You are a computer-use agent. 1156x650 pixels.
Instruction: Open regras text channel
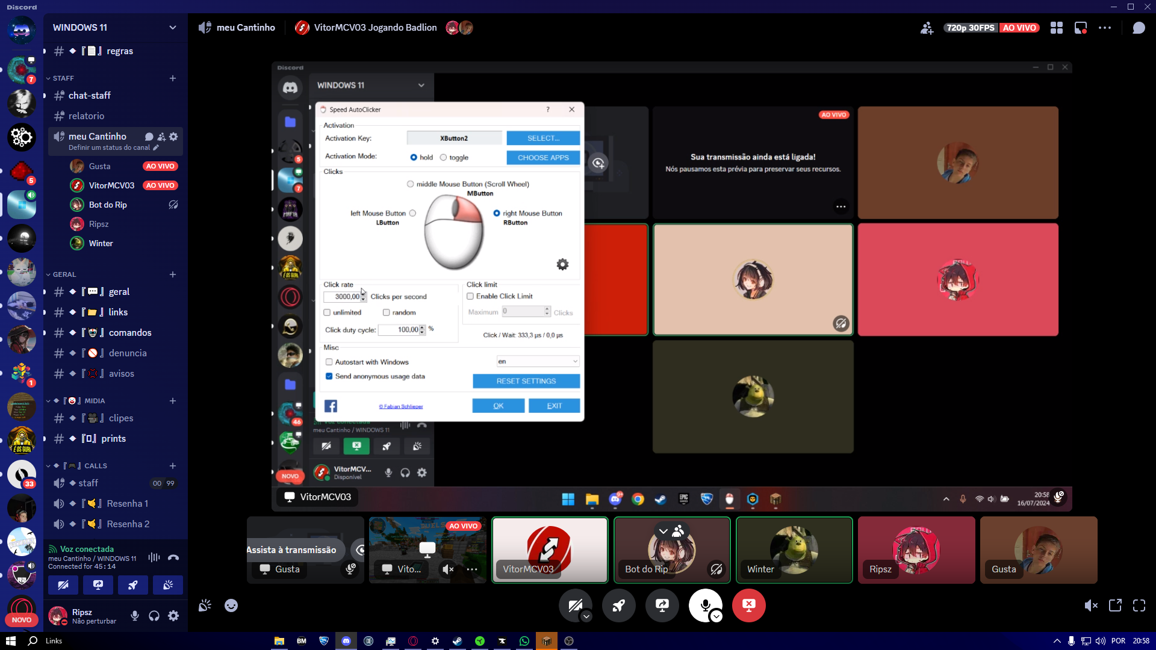[x=114, y=51]
